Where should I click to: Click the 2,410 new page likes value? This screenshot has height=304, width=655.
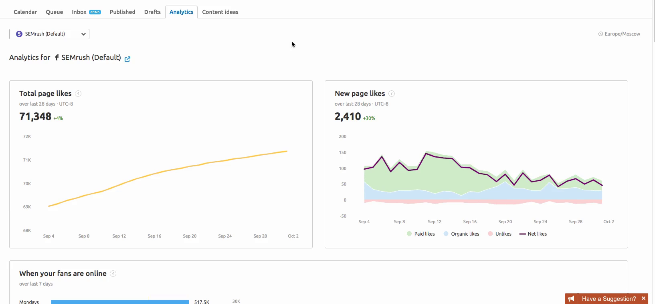348,116
